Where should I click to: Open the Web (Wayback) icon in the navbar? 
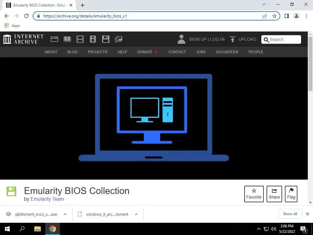point(54,39)
